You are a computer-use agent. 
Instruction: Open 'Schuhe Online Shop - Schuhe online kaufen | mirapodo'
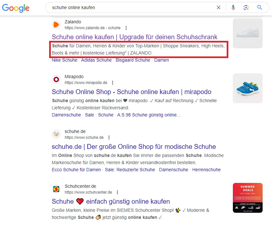(132, 92)
